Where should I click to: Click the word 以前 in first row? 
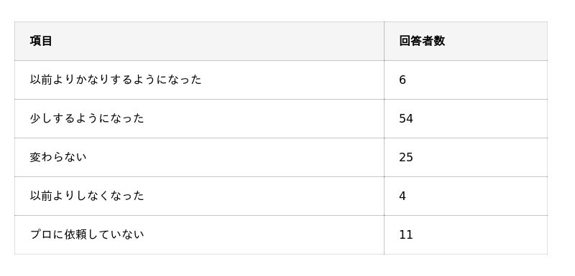41,80
